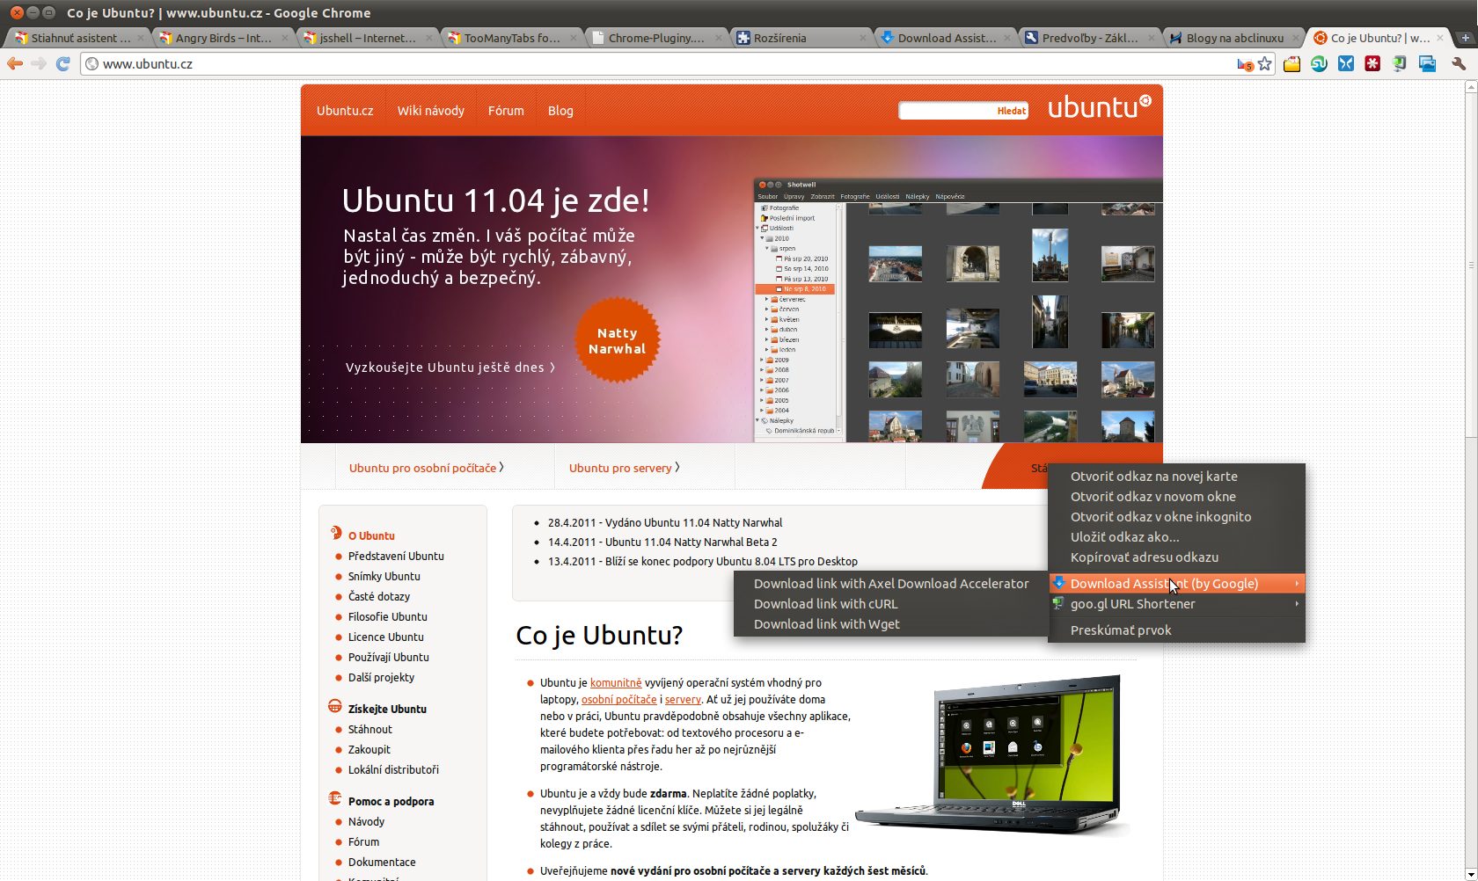This screenshot has width=1478, height=881.
Task: Click the StumbleUpon extension icon
Action: point(1319,63)
